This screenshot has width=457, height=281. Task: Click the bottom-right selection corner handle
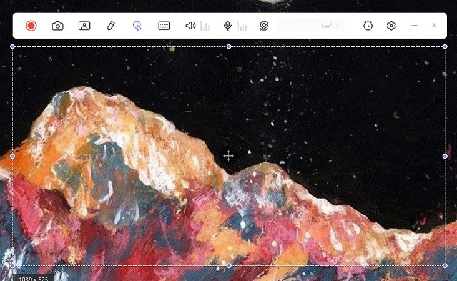pos(445,265)
